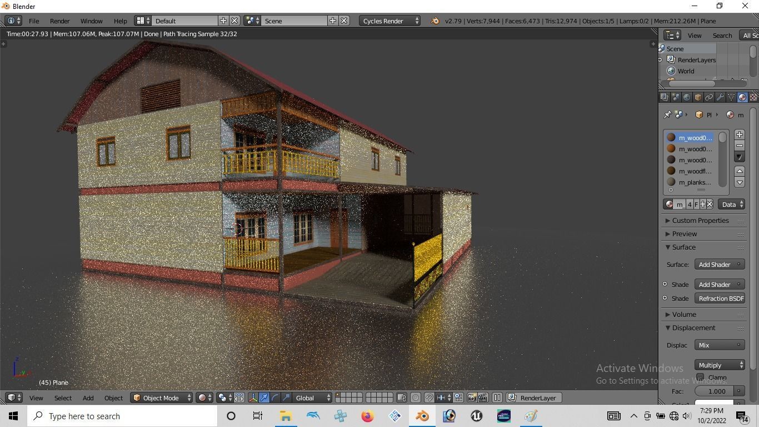Open viewport shading mode selector
The width and height of the screenshot is (759, 427).
coord(205,398)
